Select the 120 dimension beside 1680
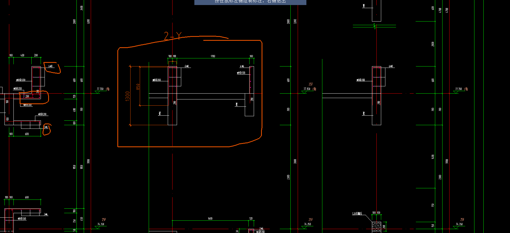This screenshot has height=233, width=510. click(x=251, y=218)
